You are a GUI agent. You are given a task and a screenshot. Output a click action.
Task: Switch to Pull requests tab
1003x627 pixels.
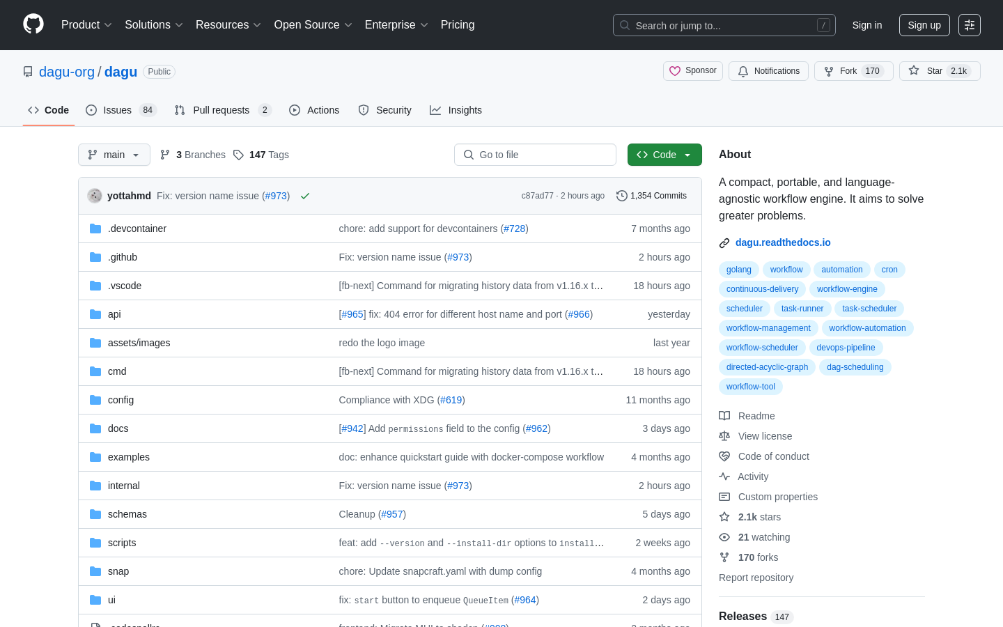(x=222, y=110)
